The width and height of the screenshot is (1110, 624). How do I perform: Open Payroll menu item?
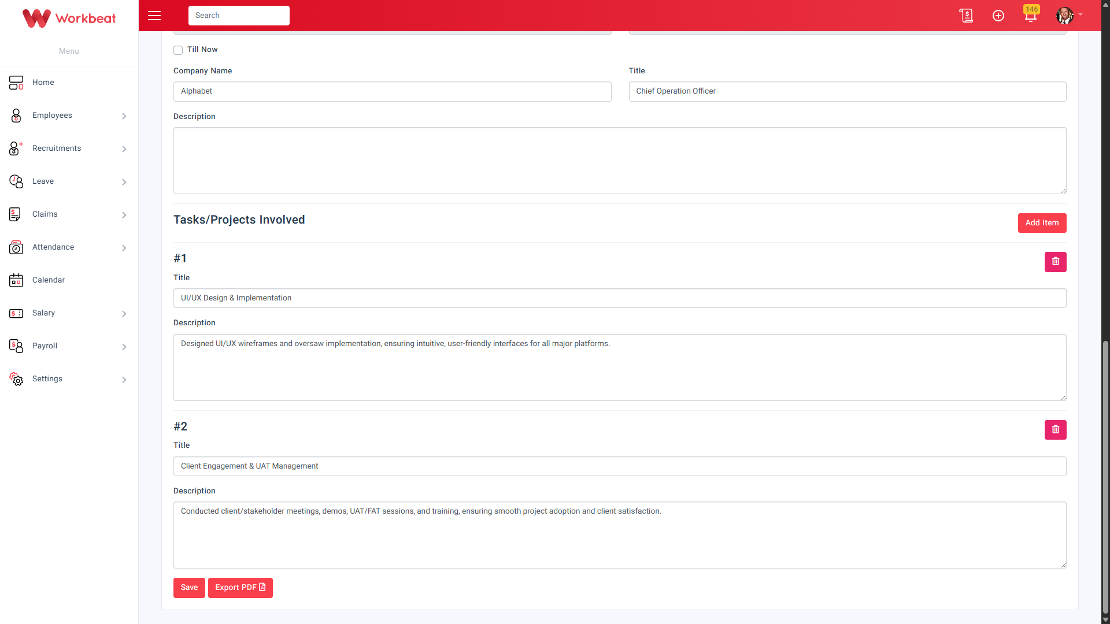click(x=69, y=346)
